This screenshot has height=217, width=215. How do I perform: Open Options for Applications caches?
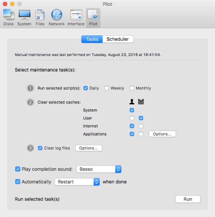162,134
